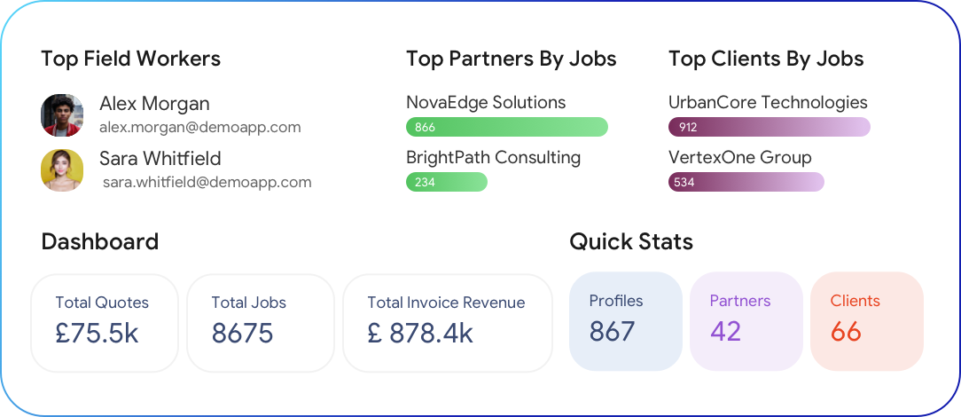Open the Profiles quick stat tile
The height and width of the screenshot is (417, 961).
click(625, 320)
